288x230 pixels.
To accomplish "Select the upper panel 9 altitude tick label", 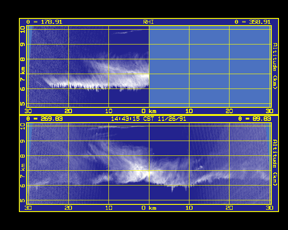I will tap(22, 44).
